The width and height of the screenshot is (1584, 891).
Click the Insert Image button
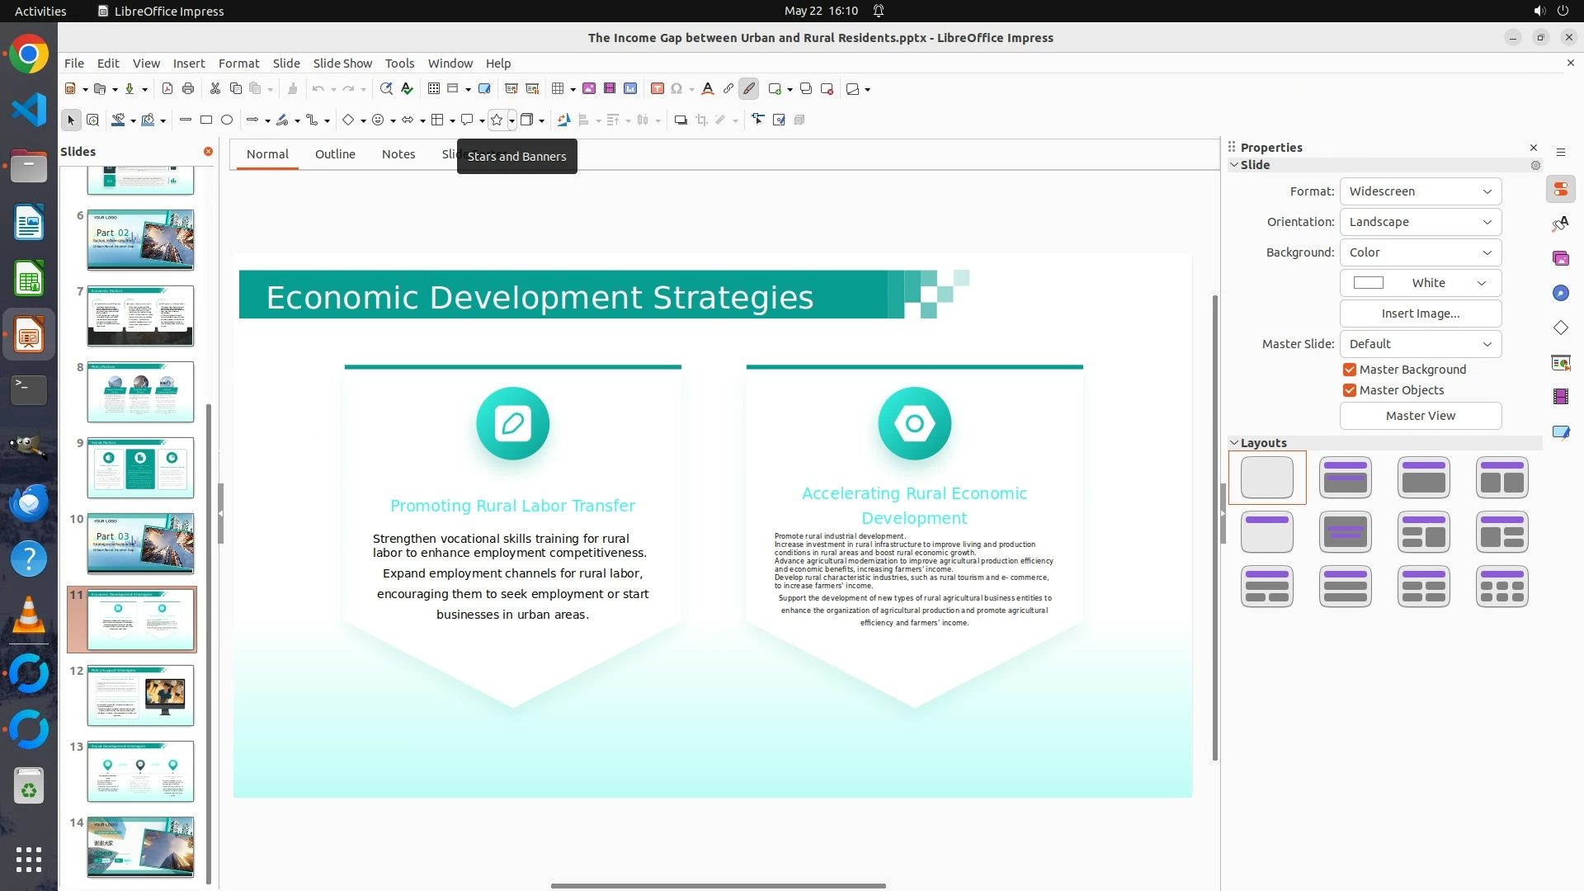click(1420, 313)
